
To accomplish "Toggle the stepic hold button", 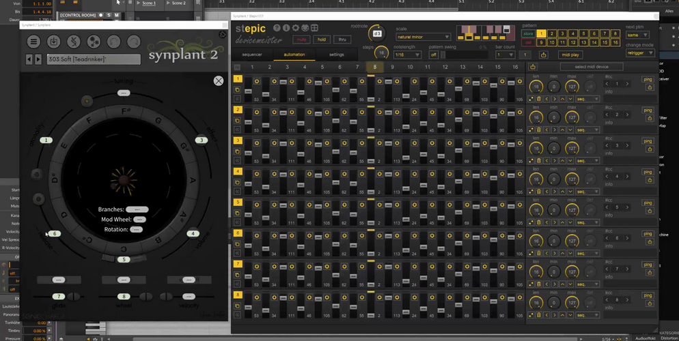I will point(322,40).
